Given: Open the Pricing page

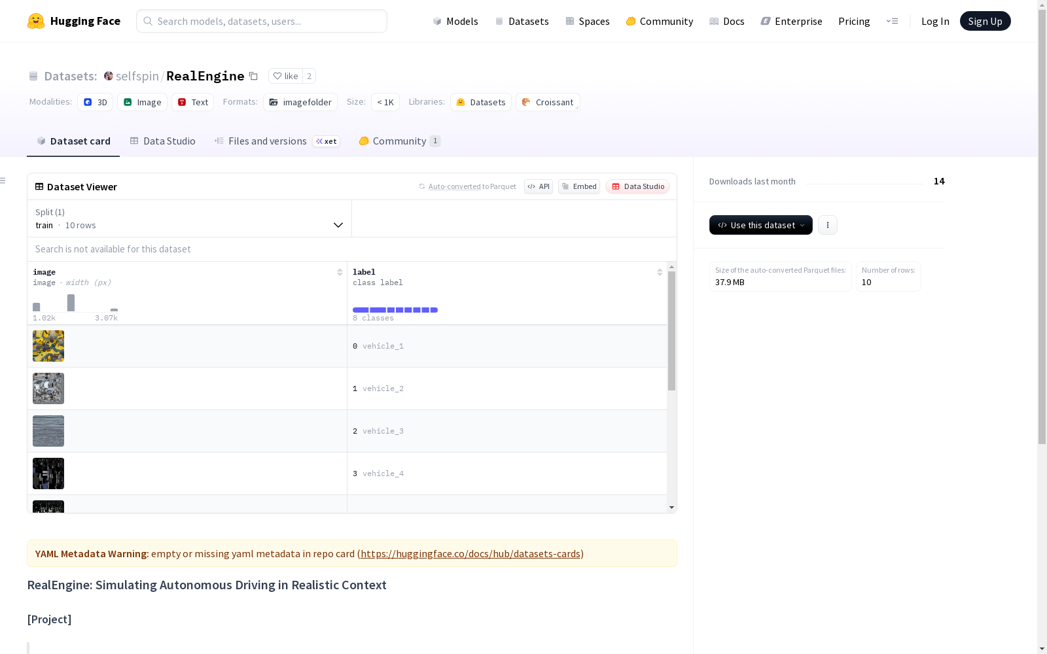Looking at the screenshot, I should tap(854, 21).
